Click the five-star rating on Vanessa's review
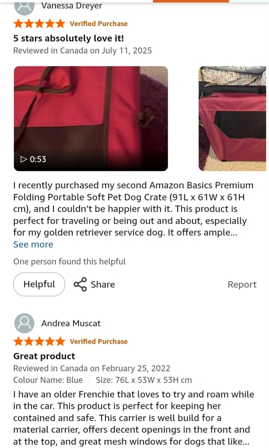The height and width of the screenshot is (448, 269). [x=39, y=24]
